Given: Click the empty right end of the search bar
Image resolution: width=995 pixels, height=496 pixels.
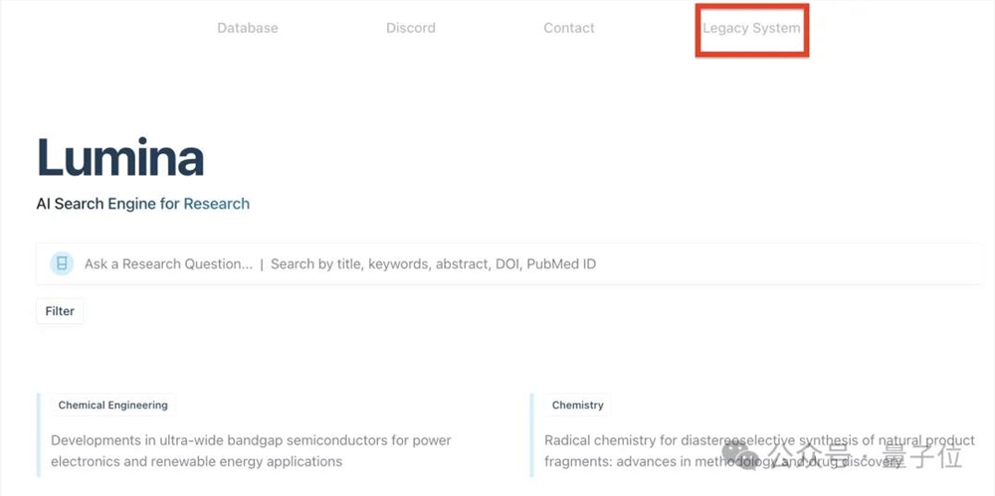Looking at the screenshot, I should [x=787, y=263].
